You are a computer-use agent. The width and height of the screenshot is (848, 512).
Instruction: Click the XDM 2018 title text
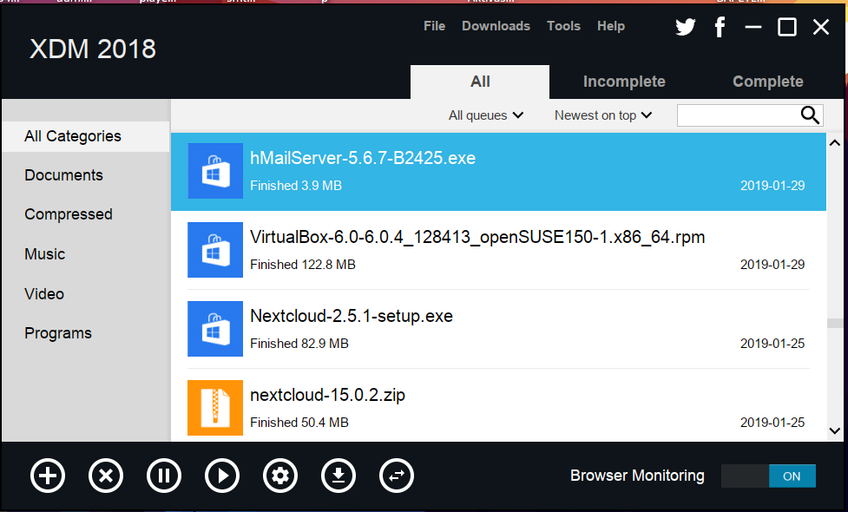[93, 49]
